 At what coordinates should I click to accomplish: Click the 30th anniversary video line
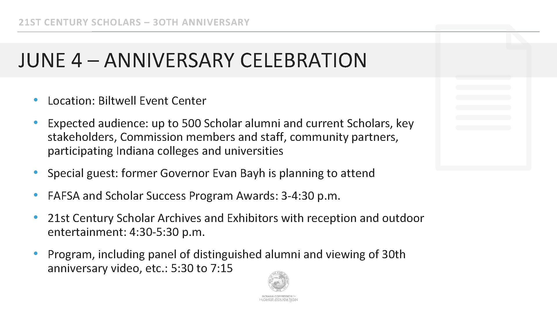(140, 268)
